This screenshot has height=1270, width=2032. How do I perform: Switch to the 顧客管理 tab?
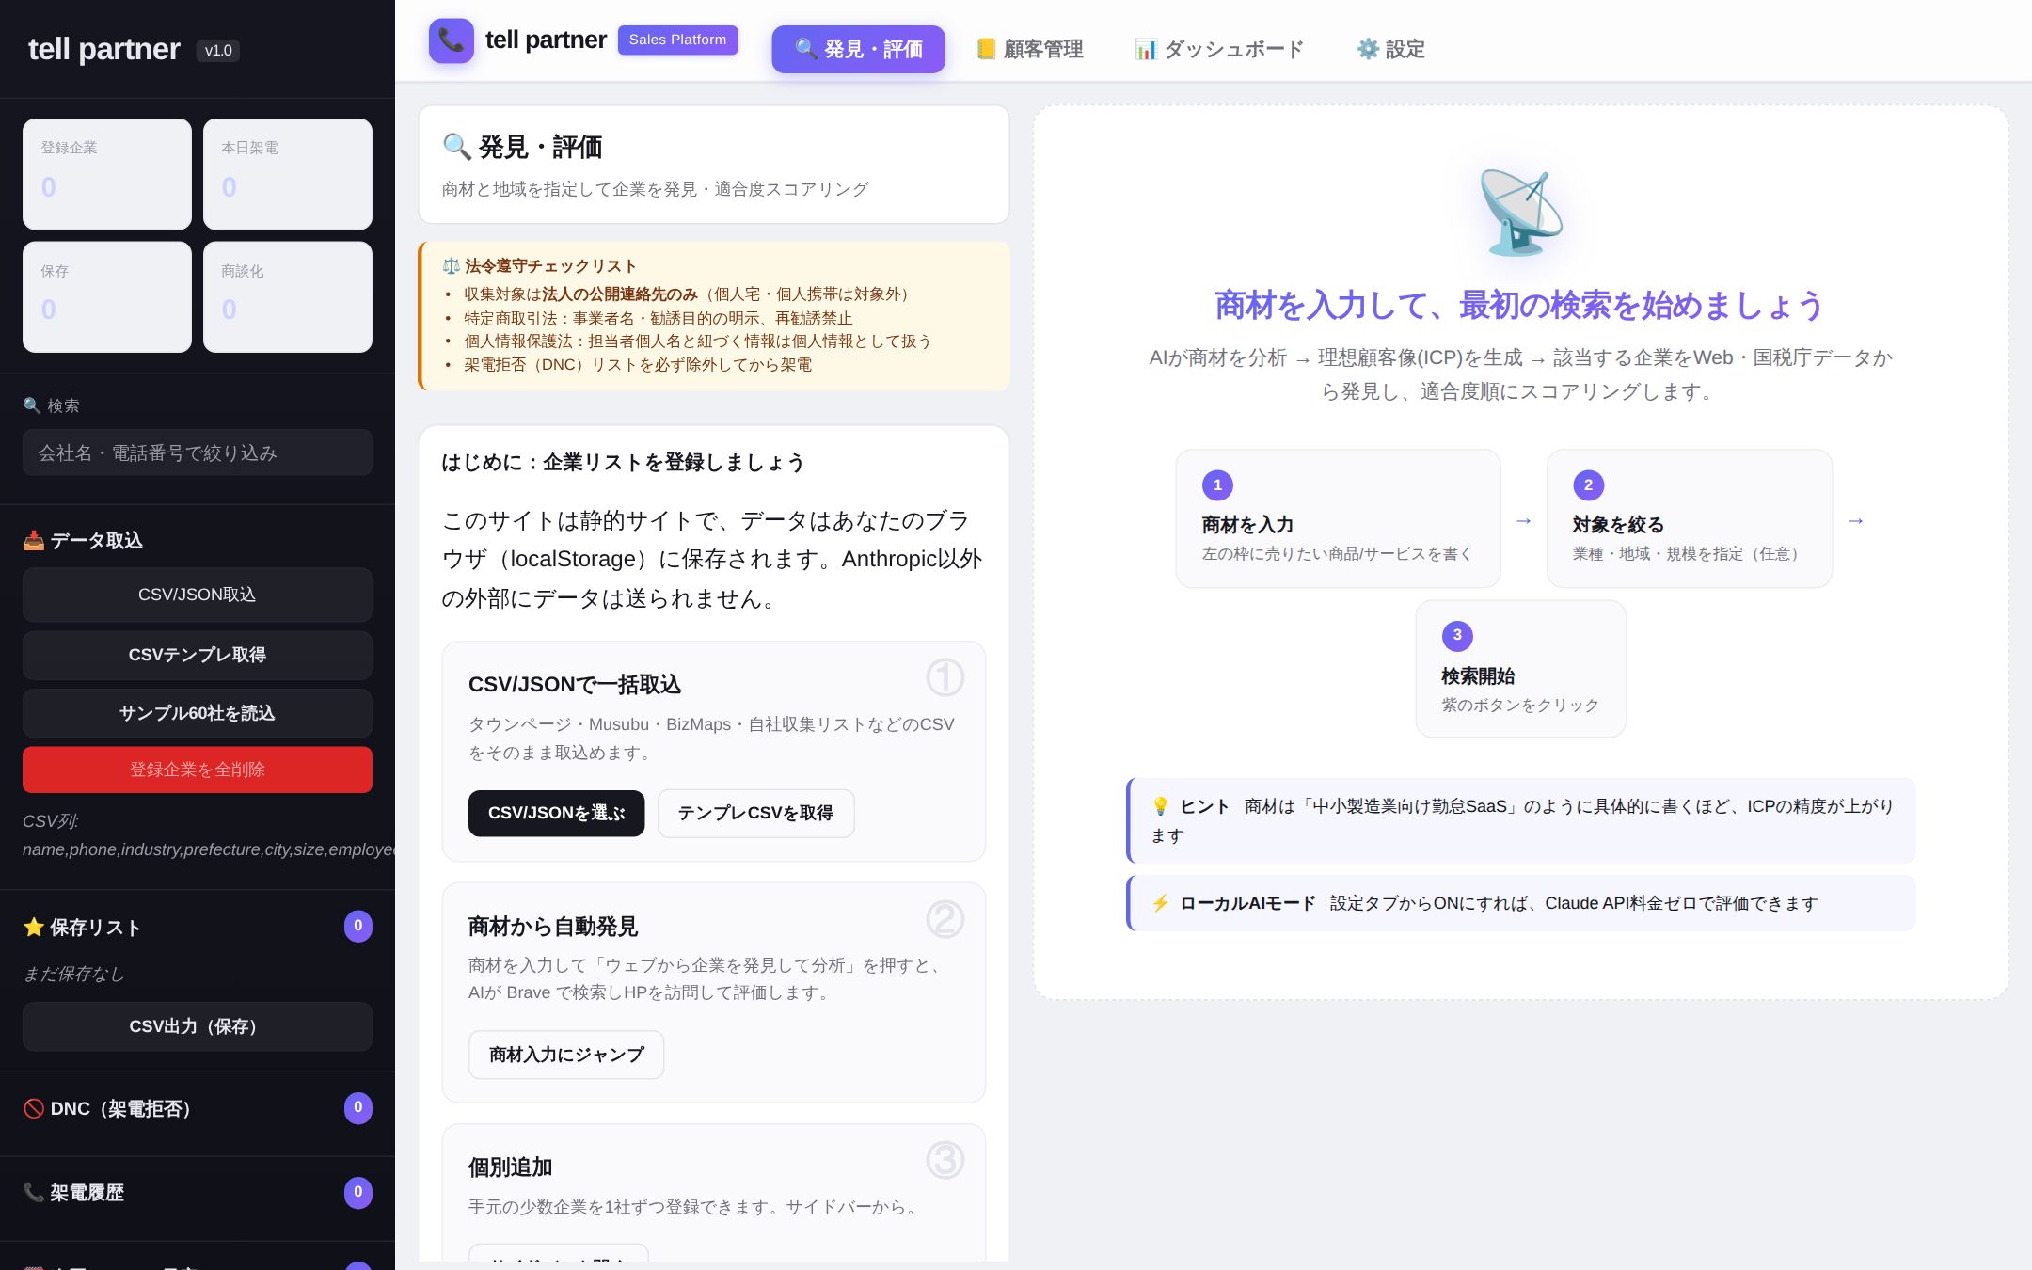[x=1029, y=49]
